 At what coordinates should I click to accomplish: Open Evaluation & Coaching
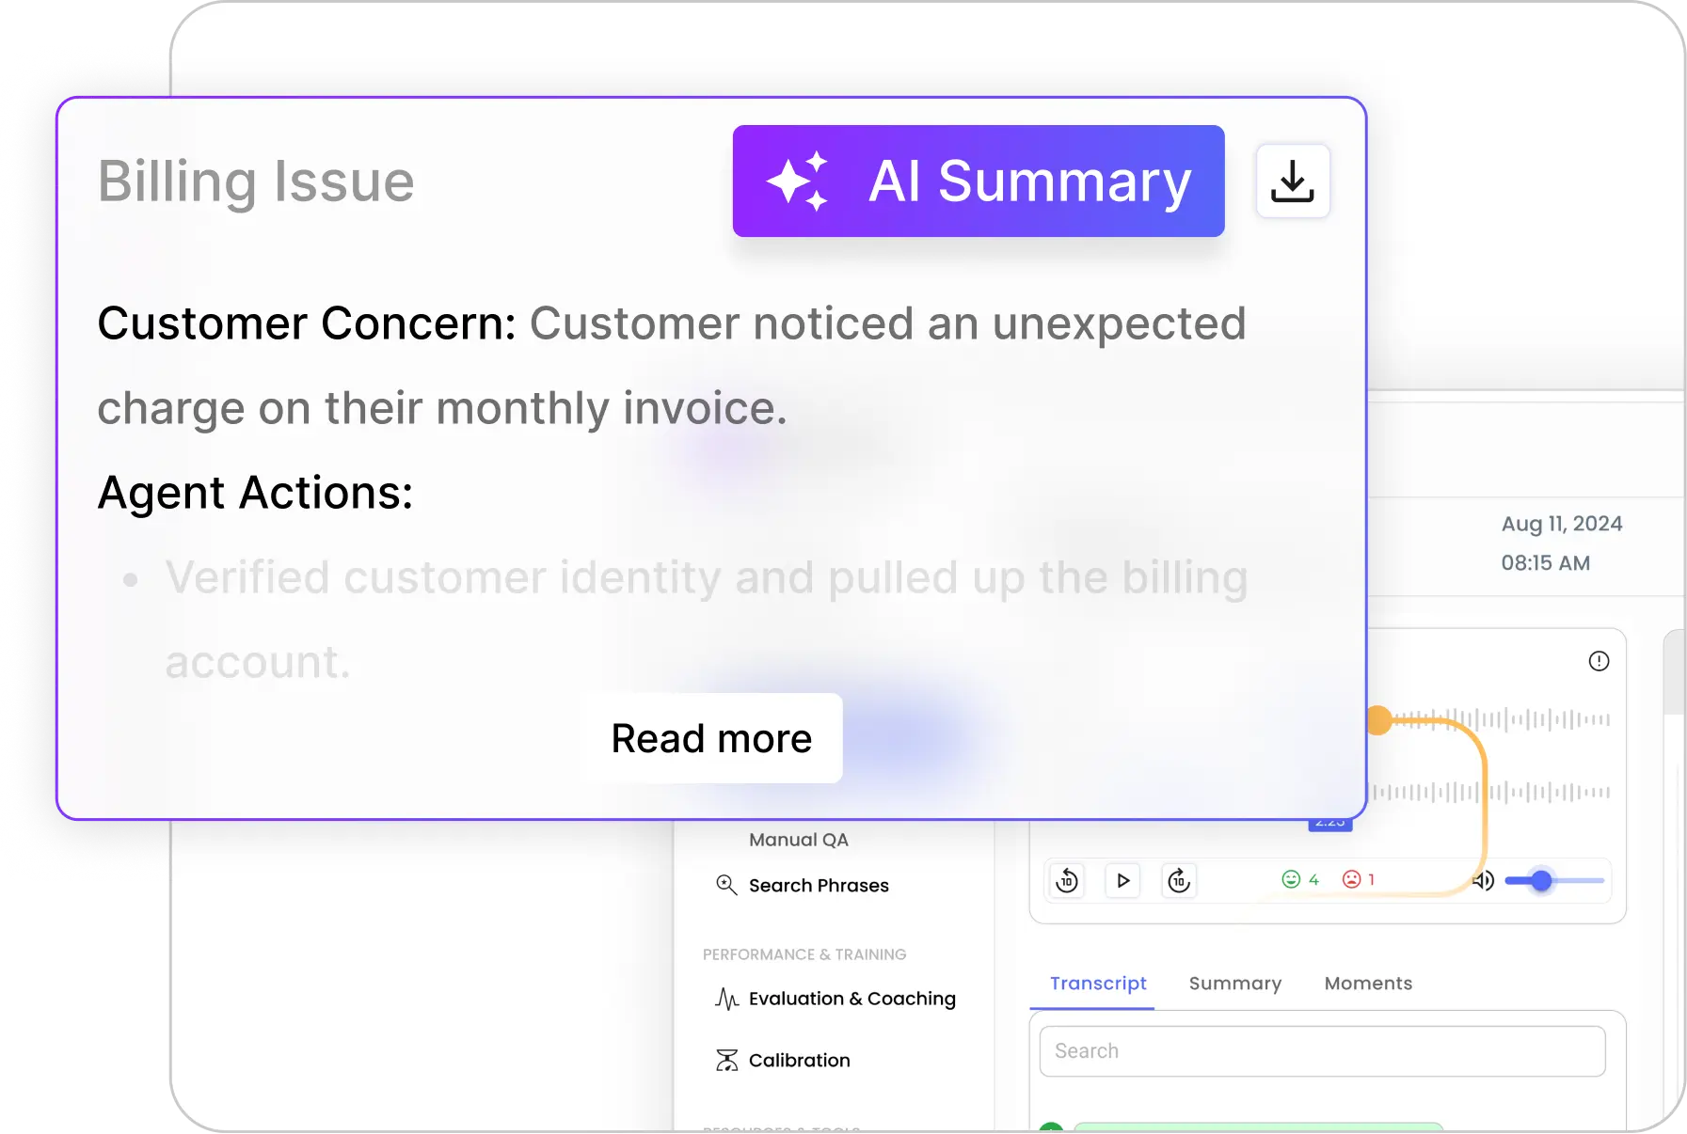851,999
